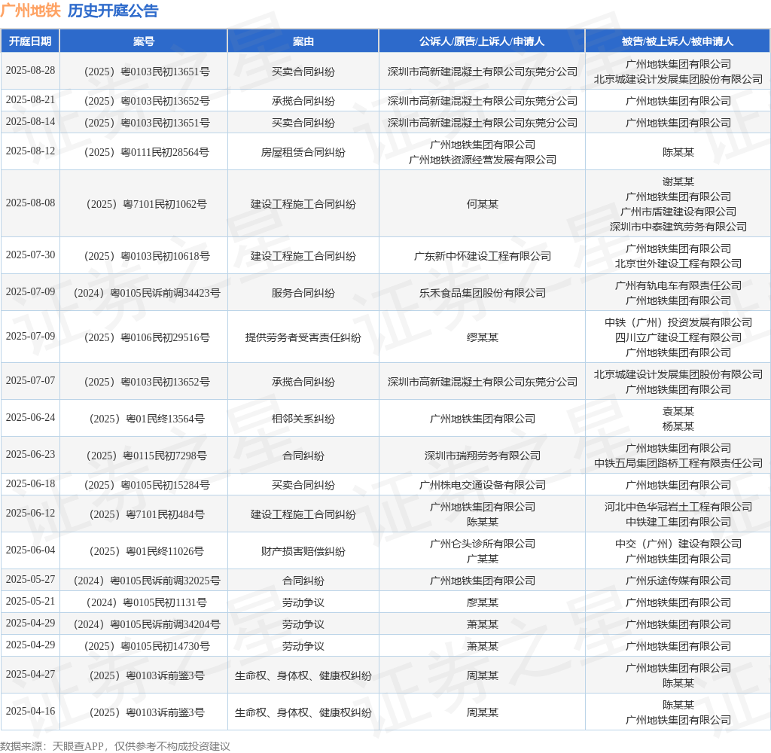Click plaintiff 广州株电交通设备有限公司
This screenshot has width=771, height=753.
coord(482,486)
